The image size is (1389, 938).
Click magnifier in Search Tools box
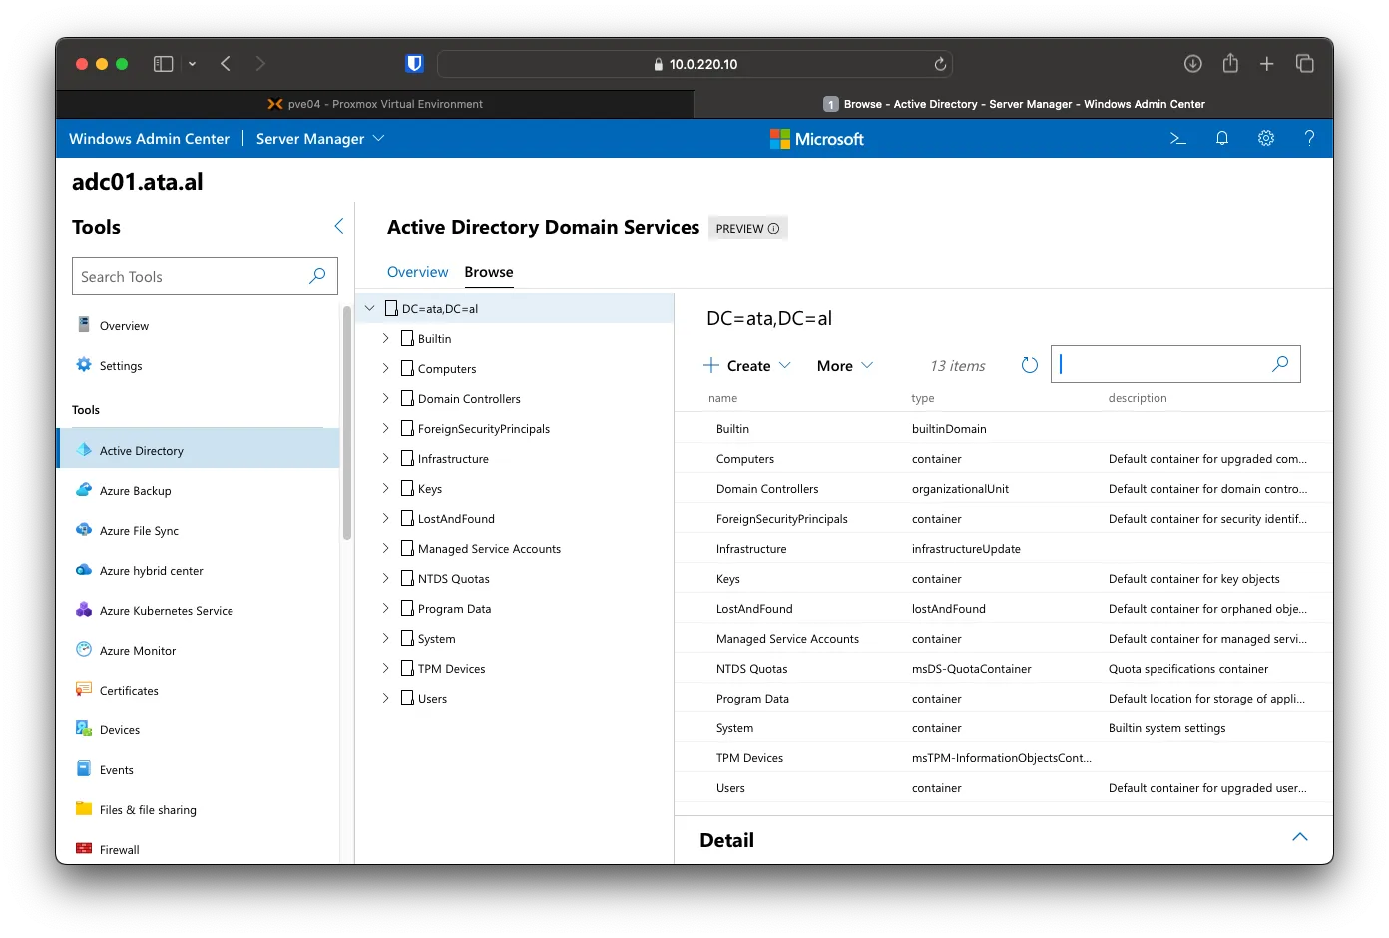coord(317,276)
